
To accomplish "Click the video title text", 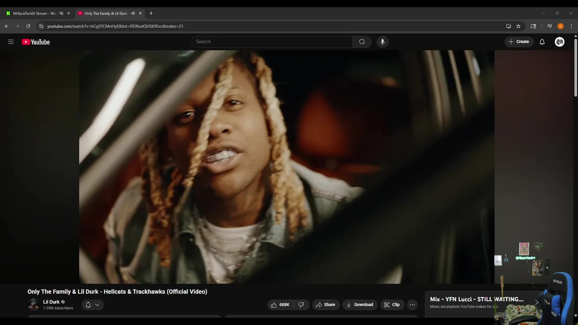I will pyautogui.click(x=117, y=292).
